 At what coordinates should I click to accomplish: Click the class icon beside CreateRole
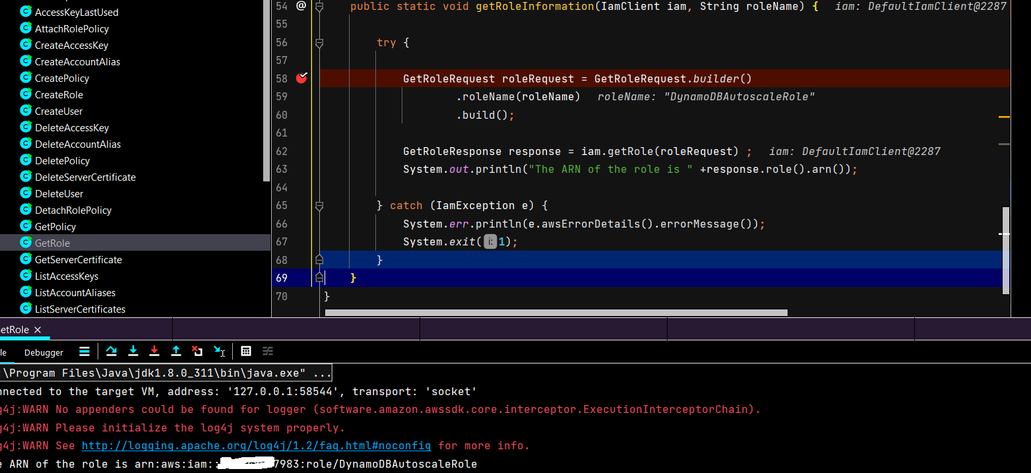(x=26, y=94)
